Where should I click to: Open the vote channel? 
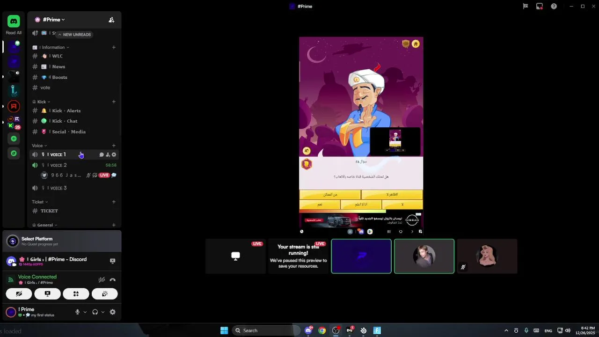(74, 88)
